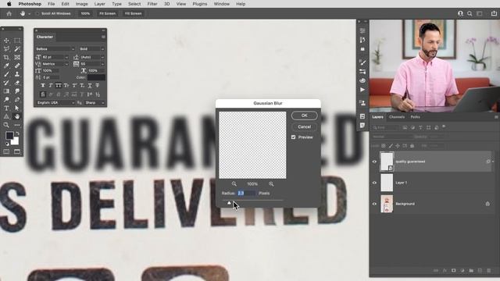Click the 100% zoom button
Viewport: 500px width, 281px height.
(x=85, y=14)
